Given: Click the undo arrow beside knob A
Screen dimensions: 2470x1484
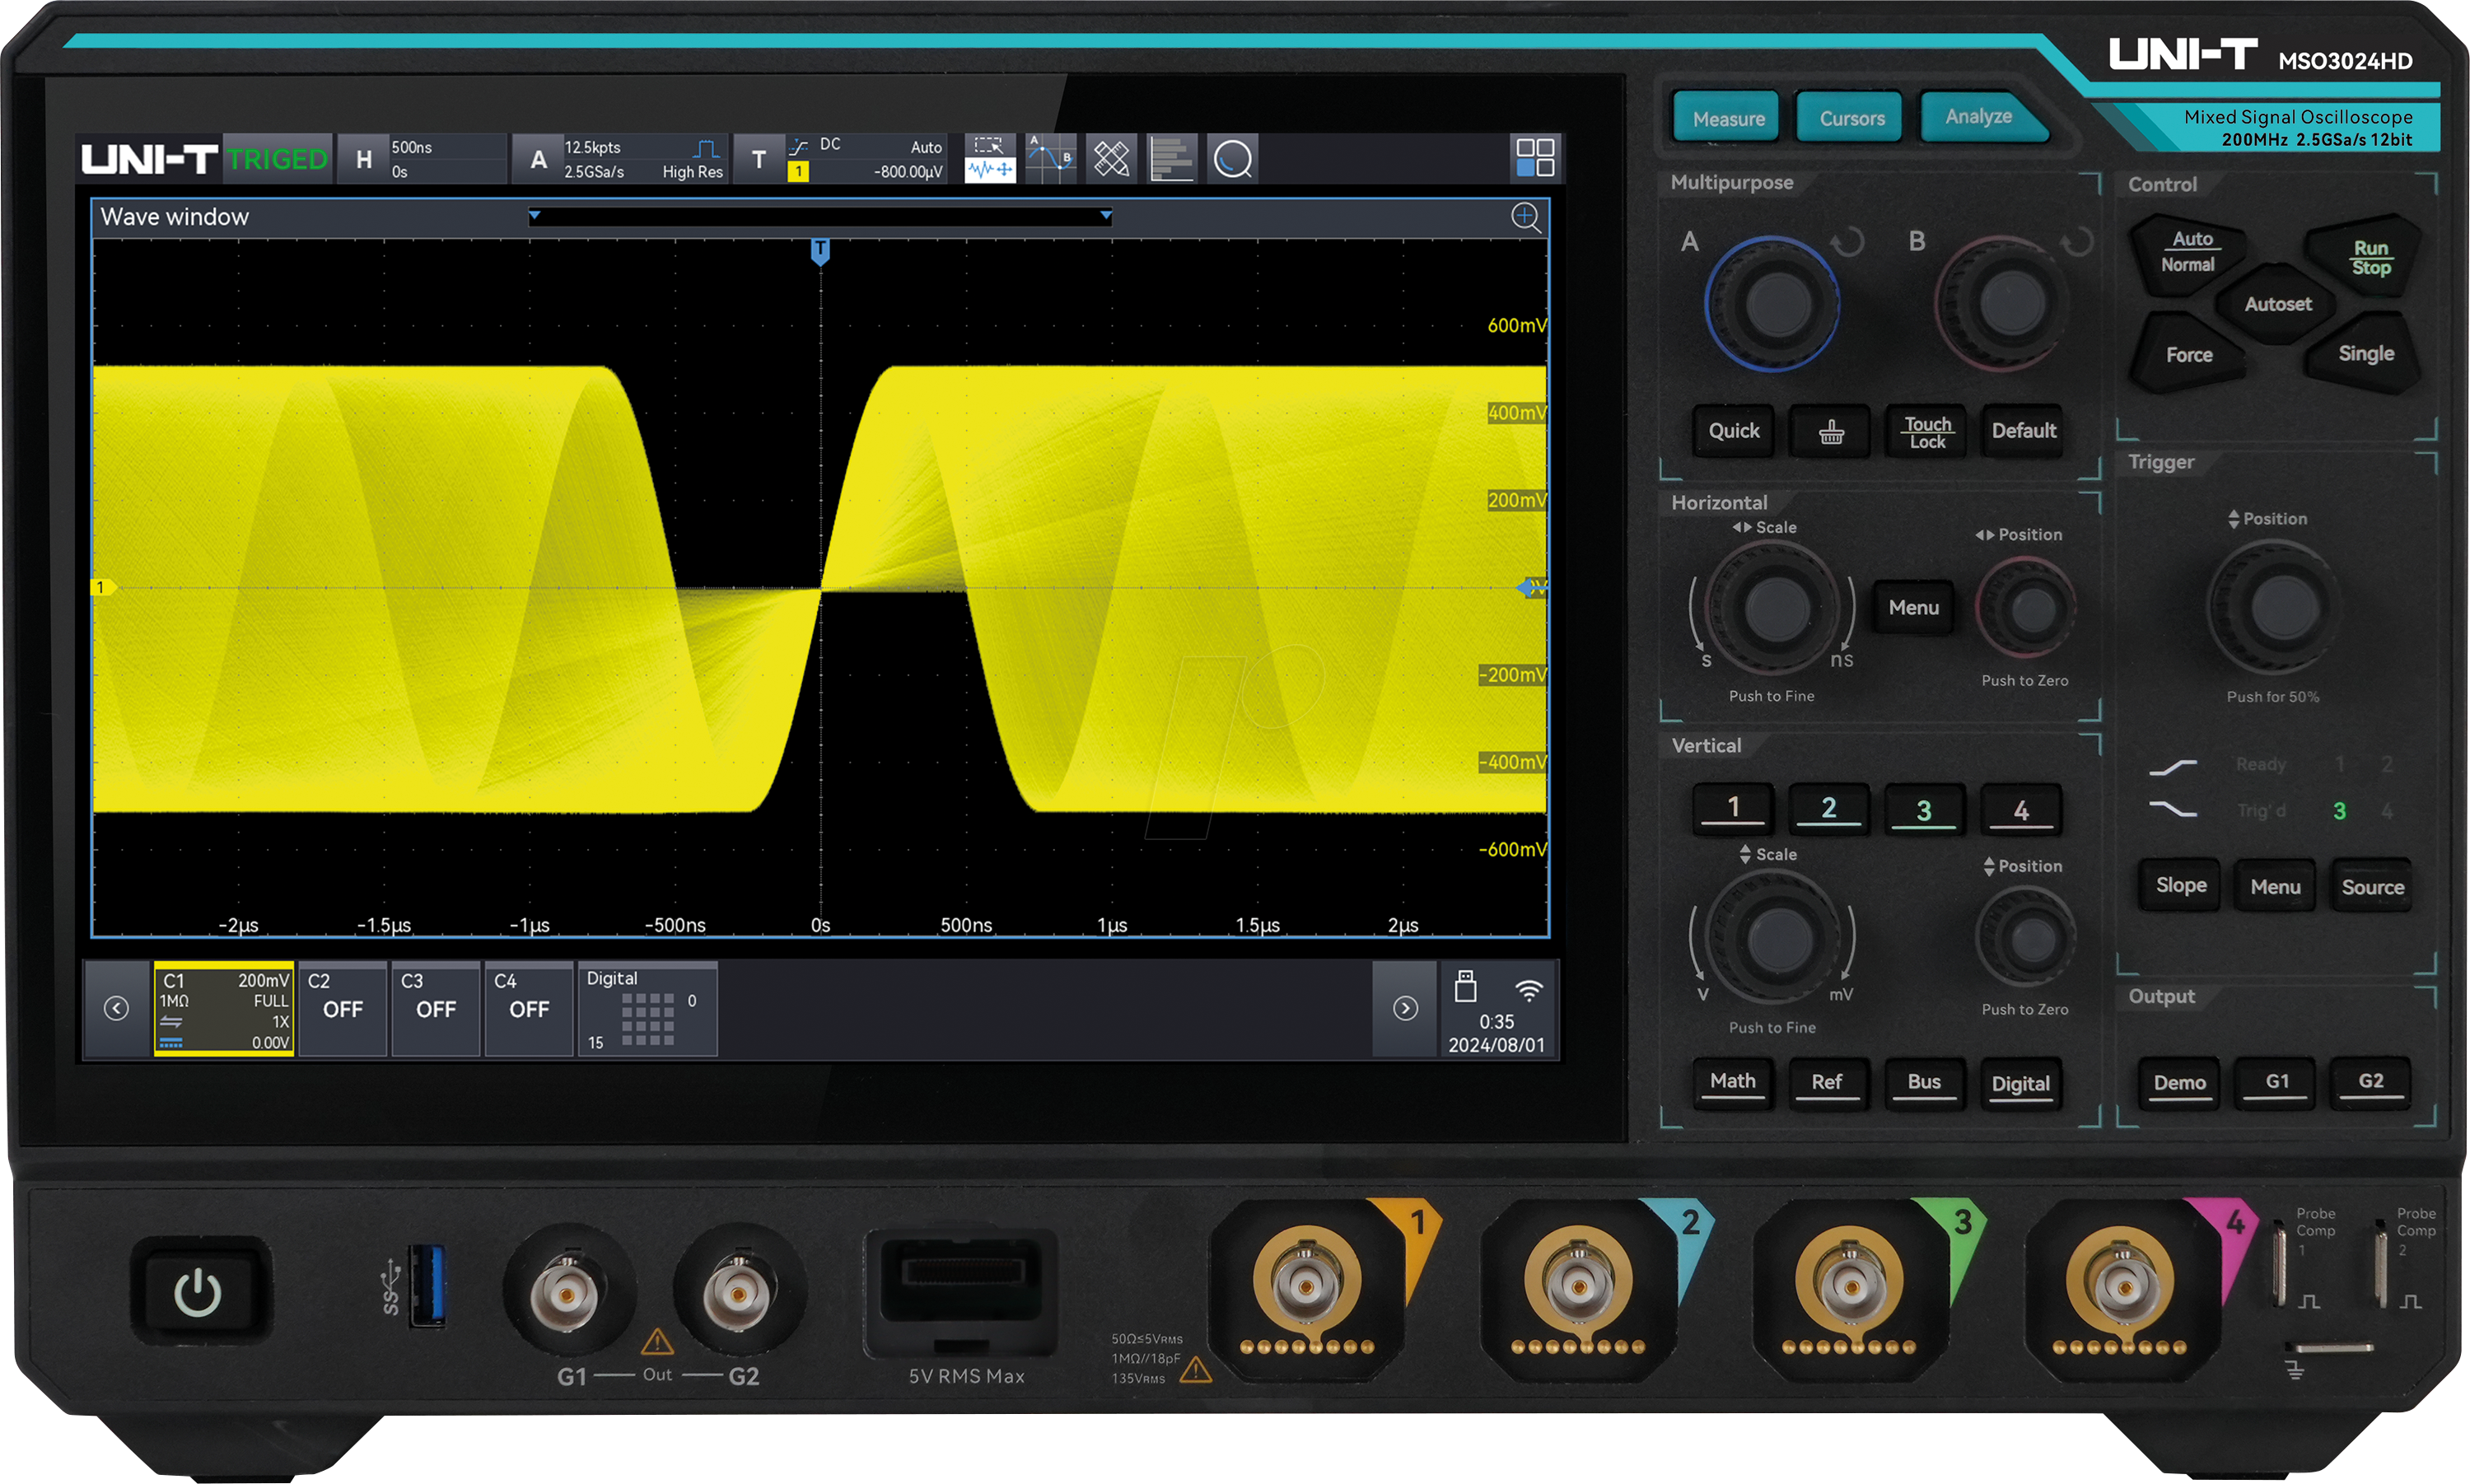Looking at the screenshot, I should 1848,242.
